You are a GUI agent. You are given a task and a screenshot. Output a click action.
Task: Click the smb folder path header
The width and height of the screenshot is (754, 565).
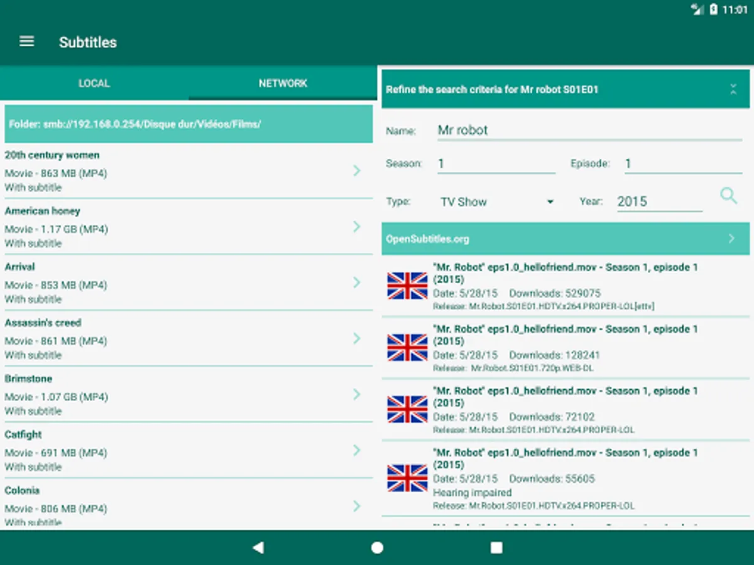(188, 124)
